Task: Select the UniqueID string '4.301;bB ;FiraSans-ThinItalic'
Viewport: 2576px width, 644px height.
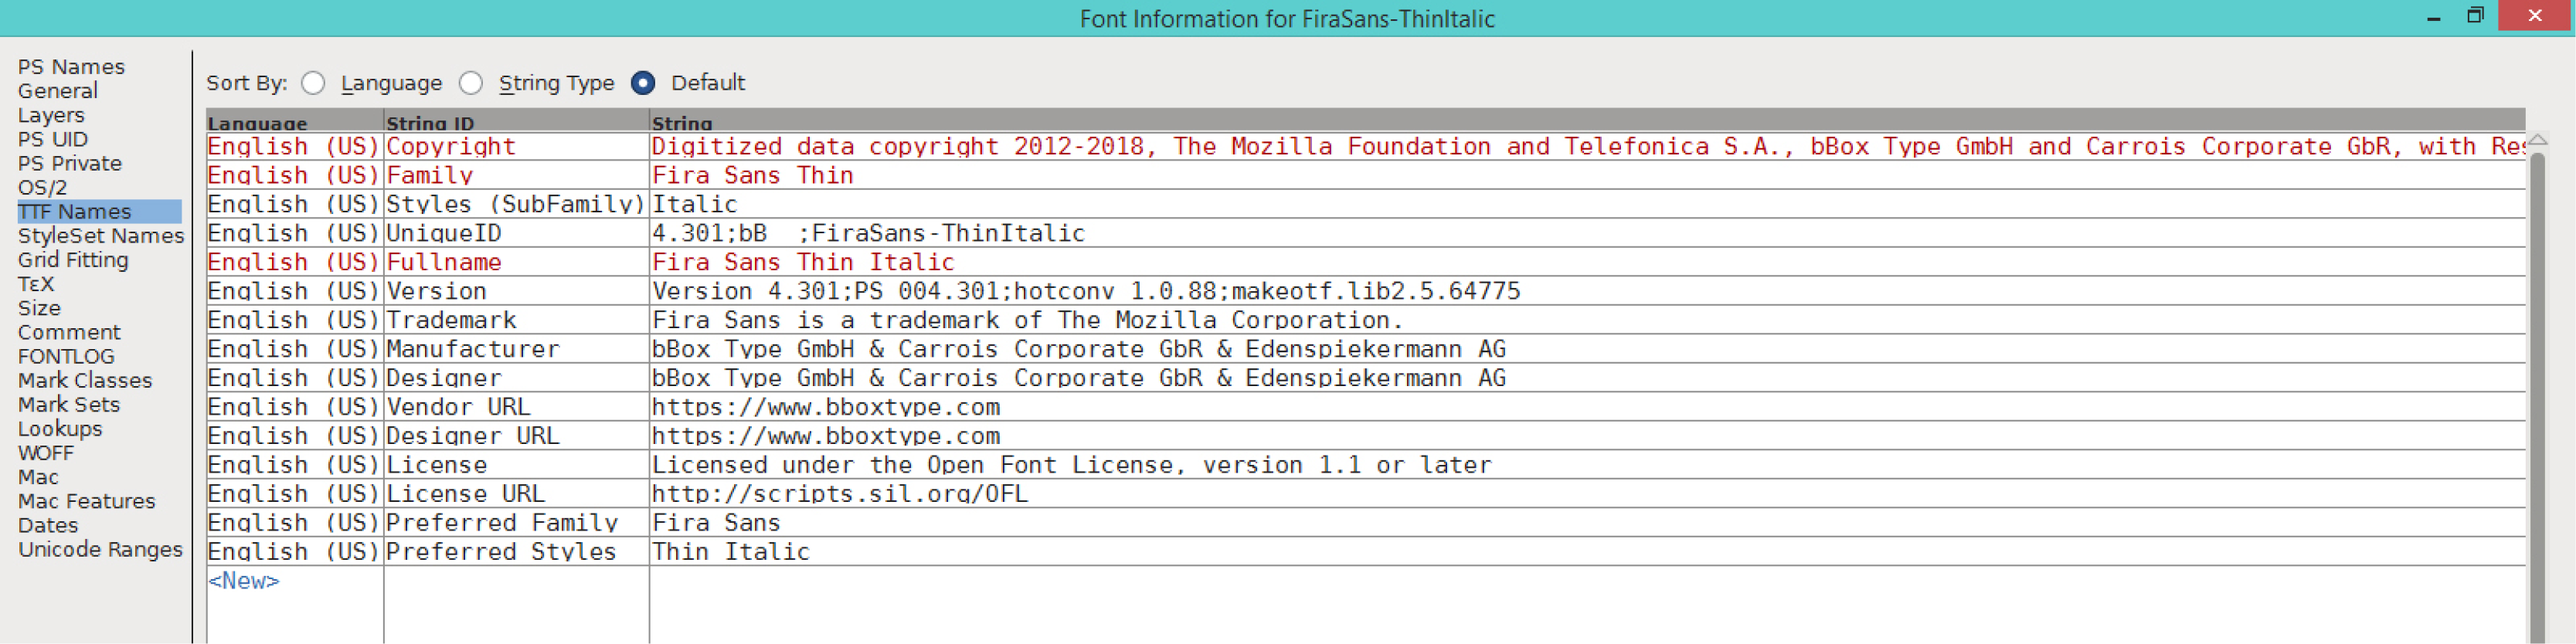Action: [x=868, y=234]
